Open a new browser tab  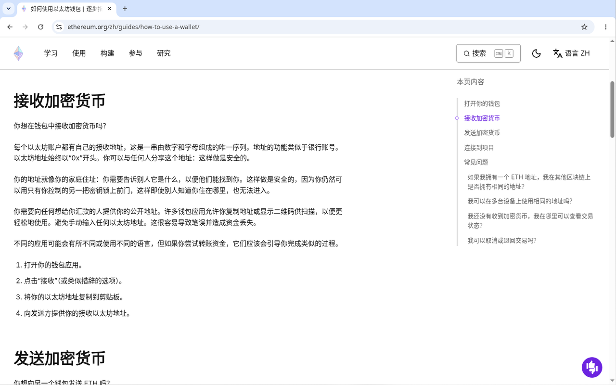pos(125,9)
